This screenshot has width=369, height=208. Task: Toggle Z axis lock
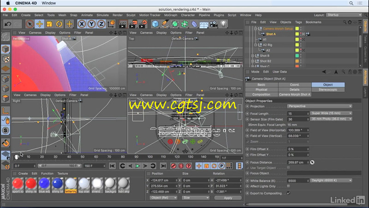[101, 24]
